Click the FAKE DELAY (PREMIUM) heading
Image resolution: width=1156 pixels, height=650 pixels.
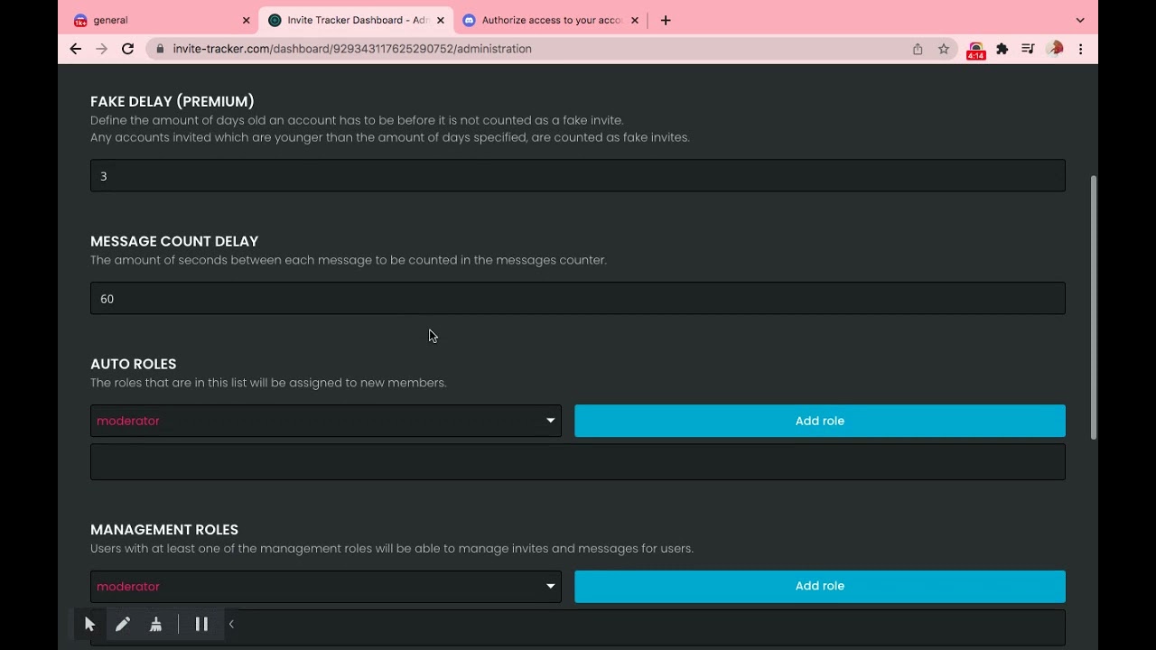[172, 101]
